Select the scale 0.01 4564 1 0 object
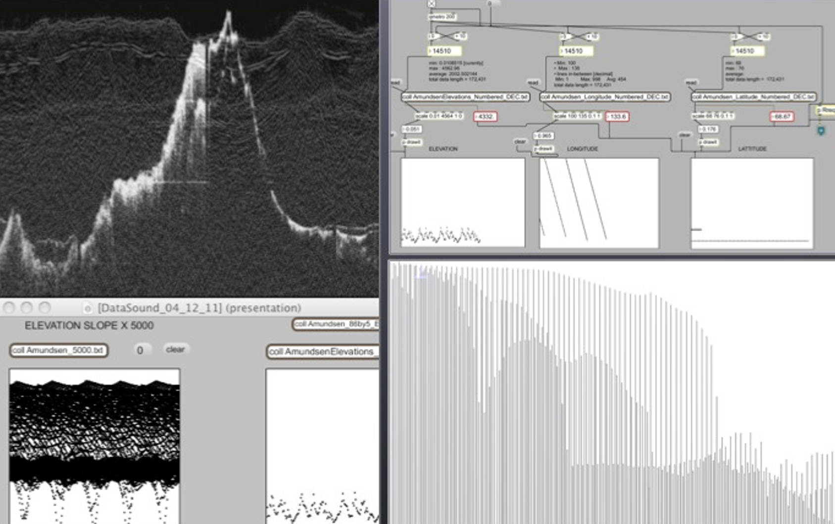 440,116
